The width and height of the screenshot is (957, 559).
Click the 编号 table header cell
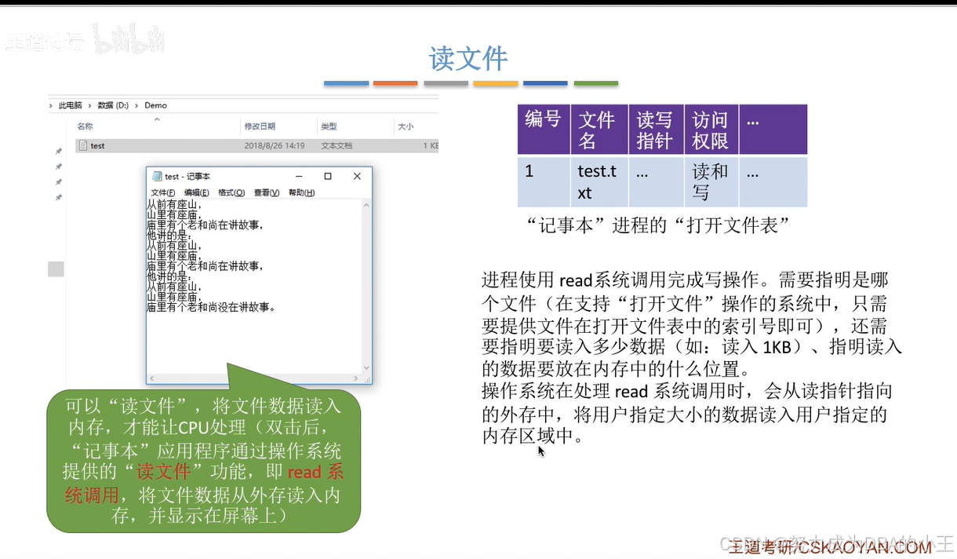click(x=544, y=130)
